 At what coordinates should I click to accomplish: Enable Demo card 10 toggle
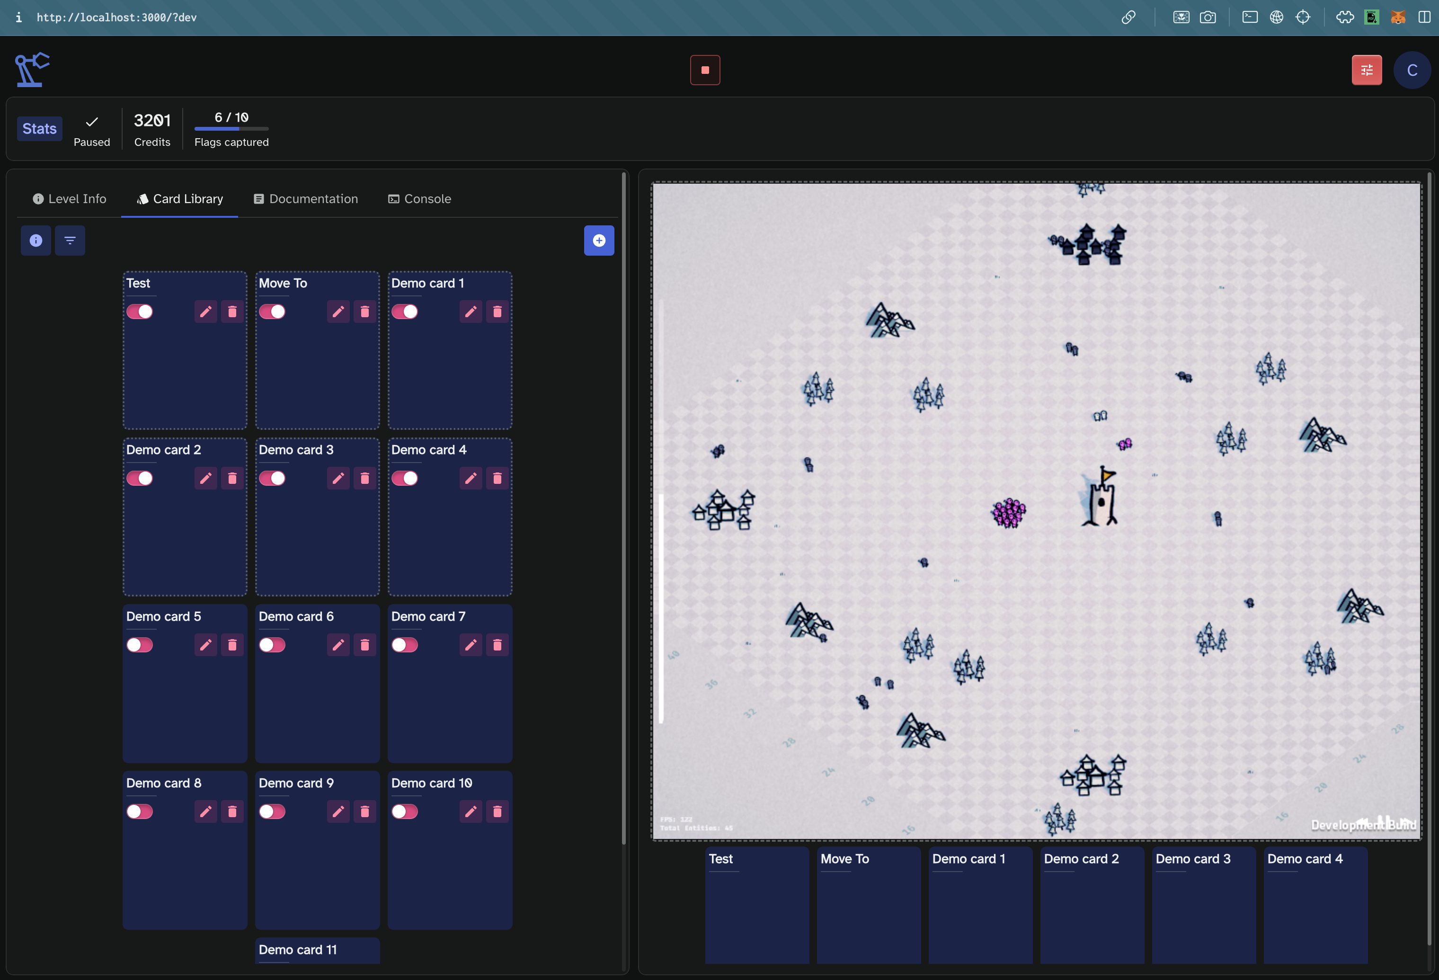click(404, 811)
